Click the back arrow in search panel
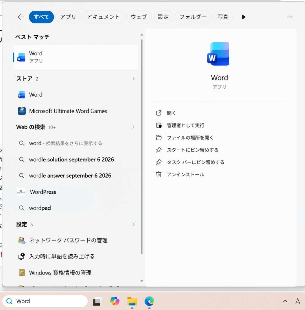Image resolution: width=305 pixels, height=310 pixels. [21, 17]
